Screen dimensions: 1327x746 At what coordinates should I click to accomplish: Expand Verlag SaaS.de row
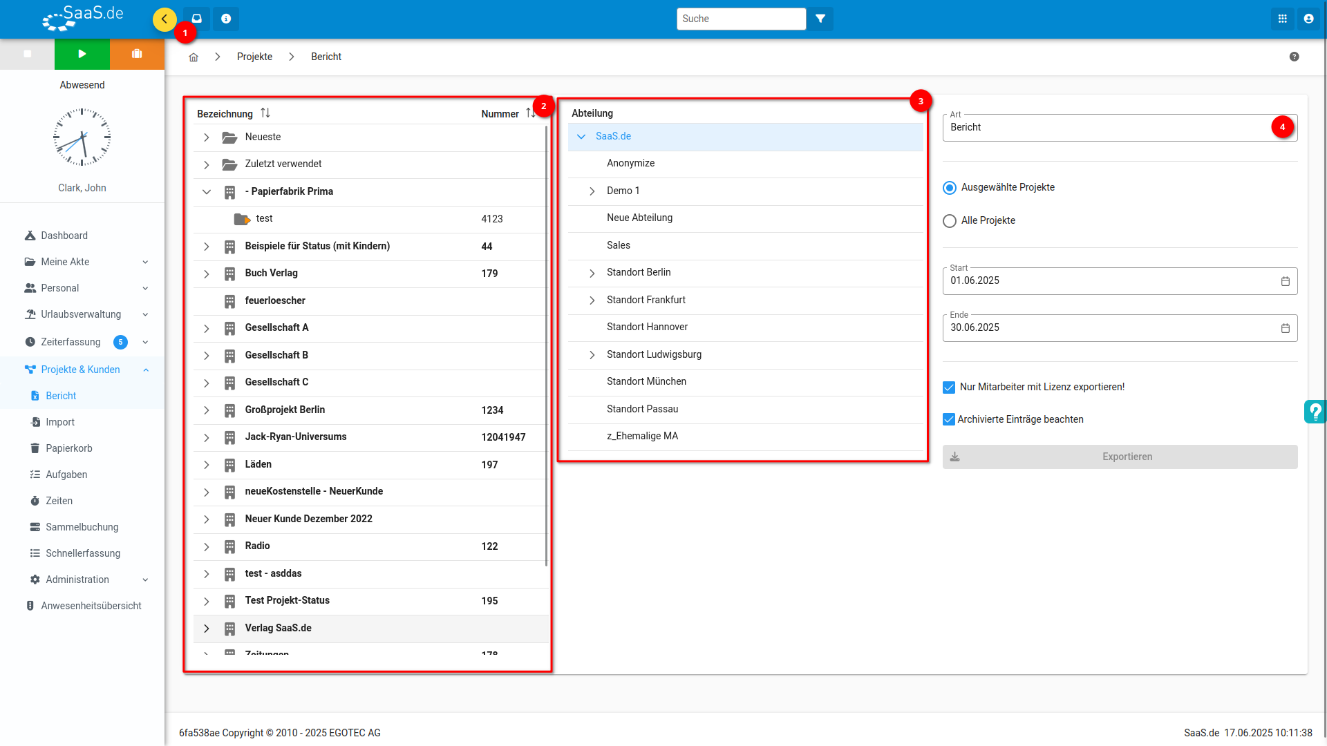pos(206,629)
